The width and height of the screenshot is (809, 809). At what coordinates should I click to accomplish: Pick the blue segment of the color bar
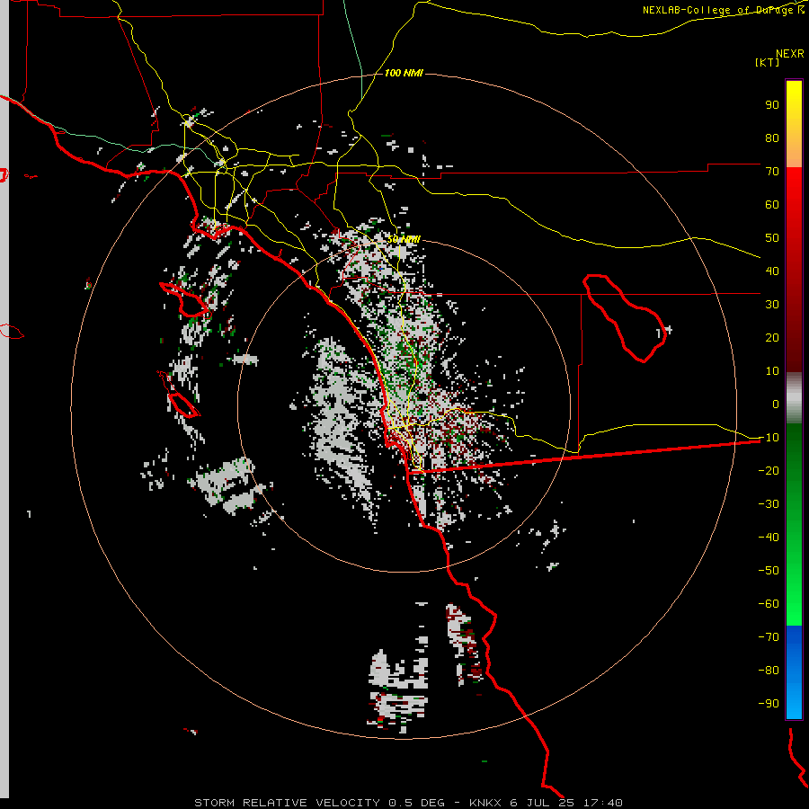[794, 671]
